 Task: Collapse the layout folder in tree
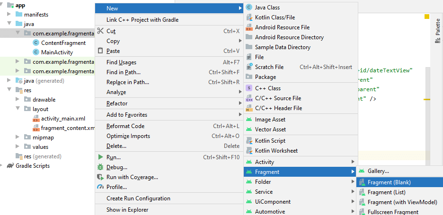pyautogui.click(x=18, y=109)
